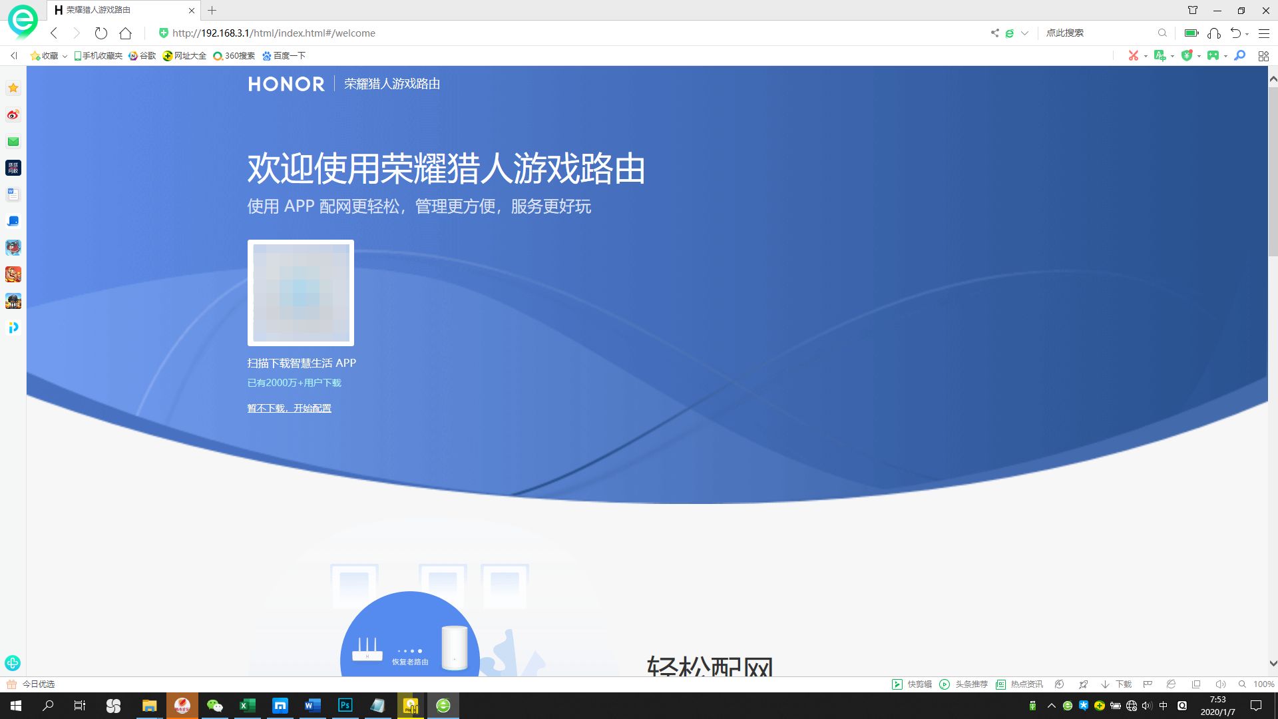Click the 100% zoom level control

pos(1257,684)
